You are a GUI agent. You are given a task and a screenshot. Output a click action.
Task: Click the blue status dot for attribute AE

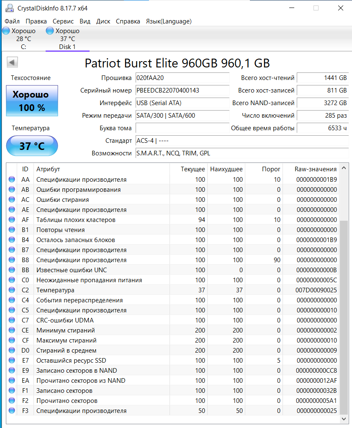[x=12, y=210]
